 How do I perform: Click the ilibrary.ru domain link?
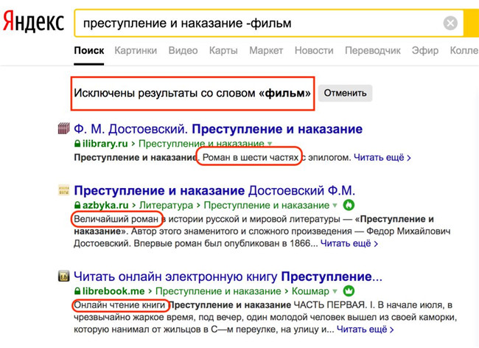105,143
